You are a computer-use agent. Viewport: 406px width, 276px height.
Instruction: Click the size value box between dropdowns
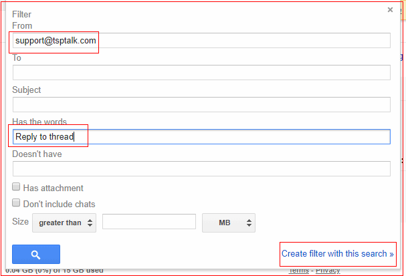point(148,223)
